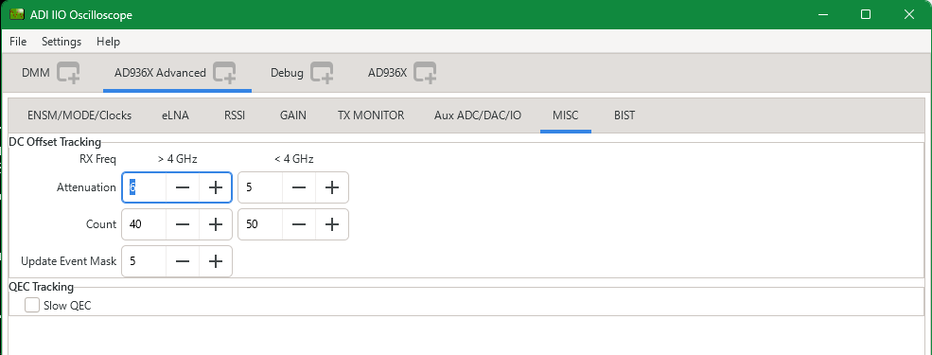The height and width of the screenshot is (355, 932).
Task: Open the Settings menu
Action: pyautogui.click(x=62, y=42)
